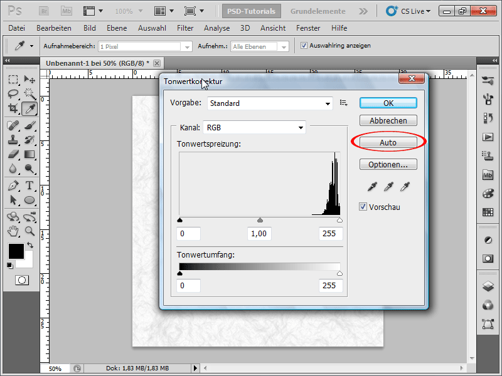The width and height of the screenshot is (502, 376).
Task: Select the Grundelemente workspace
Action: (318, 11)
